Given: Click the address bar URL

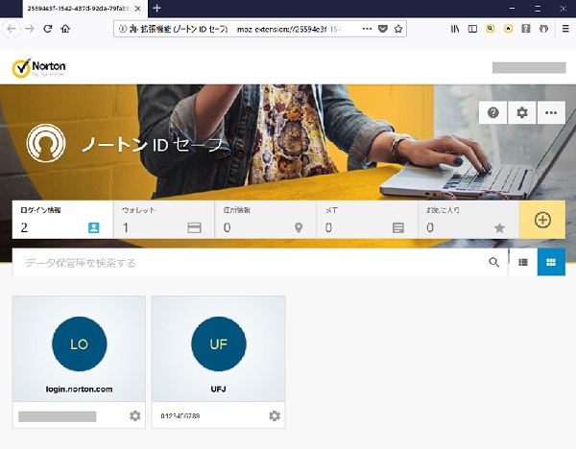Looking at the screenshot, I should pos(289,29).
